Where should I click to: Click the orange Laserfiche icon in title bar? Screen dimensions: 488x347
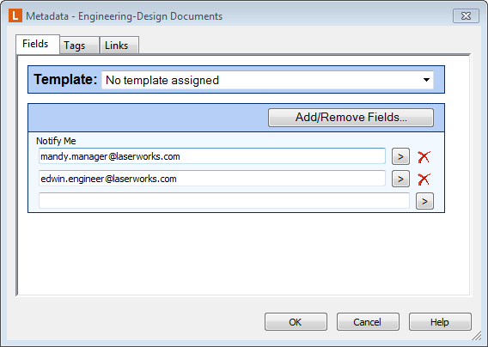pos(15,15)
